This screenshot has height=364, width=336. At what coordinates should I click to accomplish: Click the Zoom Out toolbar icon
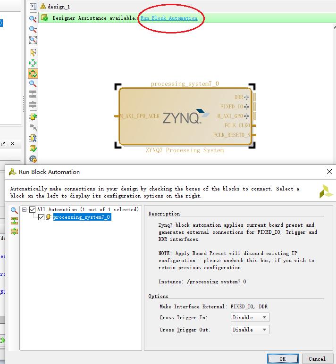pyautogui.click(x=33, y=29)
